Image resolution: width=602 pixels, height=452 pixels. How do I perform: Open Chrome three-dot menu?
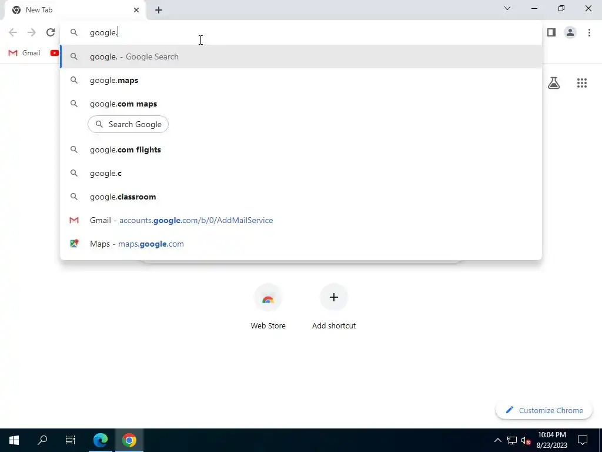589,33
